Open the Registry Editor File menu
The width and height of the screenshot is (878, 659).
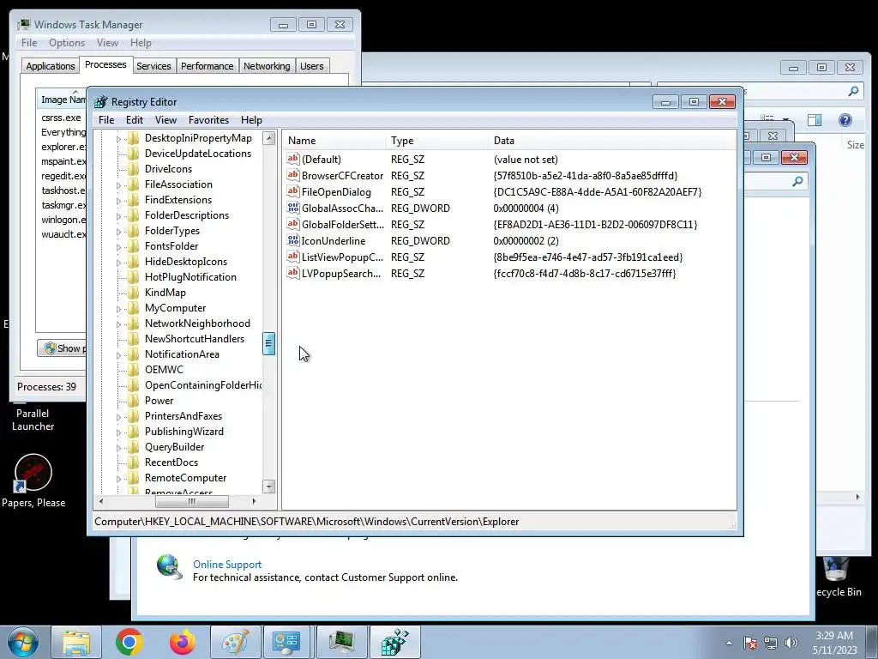[x=106, y=120]
